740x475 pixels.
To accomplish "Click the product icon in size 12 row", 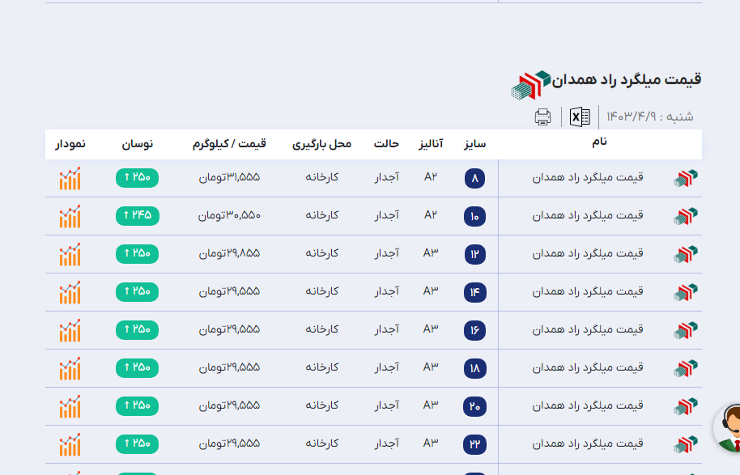I will click(686, 254).
